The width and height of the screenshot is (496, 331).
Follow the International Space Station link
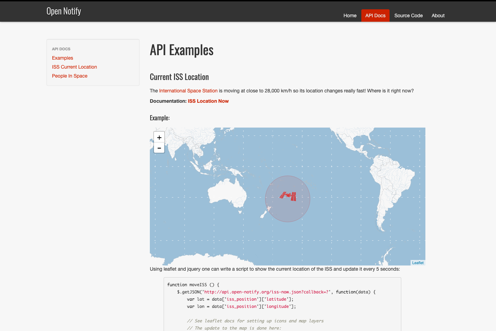tap(188, 91)
